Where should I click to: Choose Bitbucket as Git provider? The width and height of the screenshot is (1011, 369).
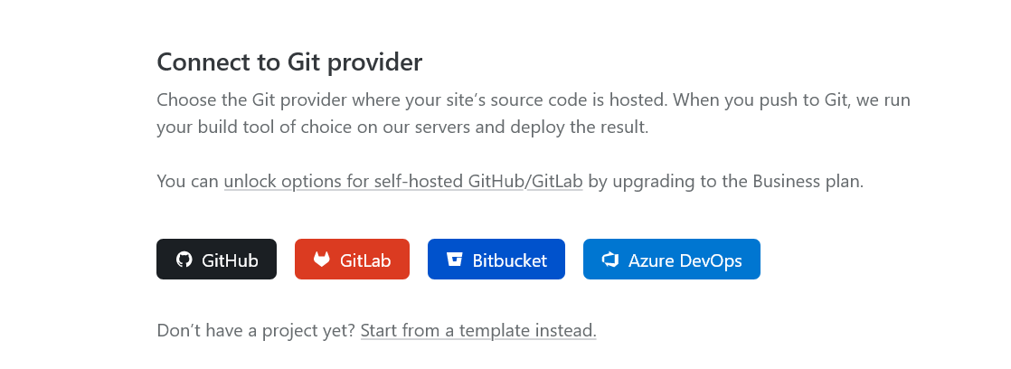496,260
